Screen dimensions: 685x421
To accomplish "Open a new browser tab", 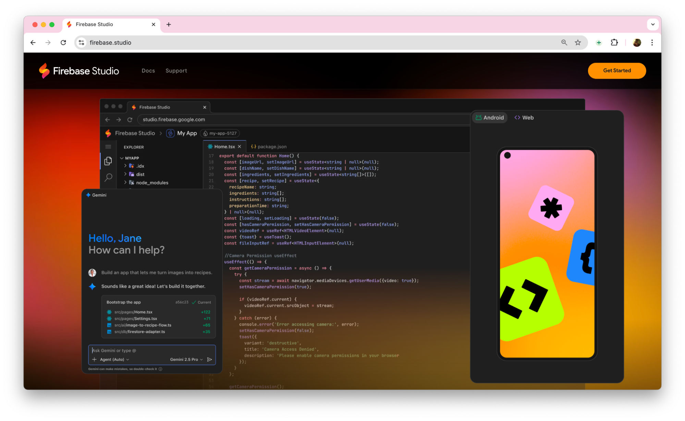I will click(x=169, y=24).
